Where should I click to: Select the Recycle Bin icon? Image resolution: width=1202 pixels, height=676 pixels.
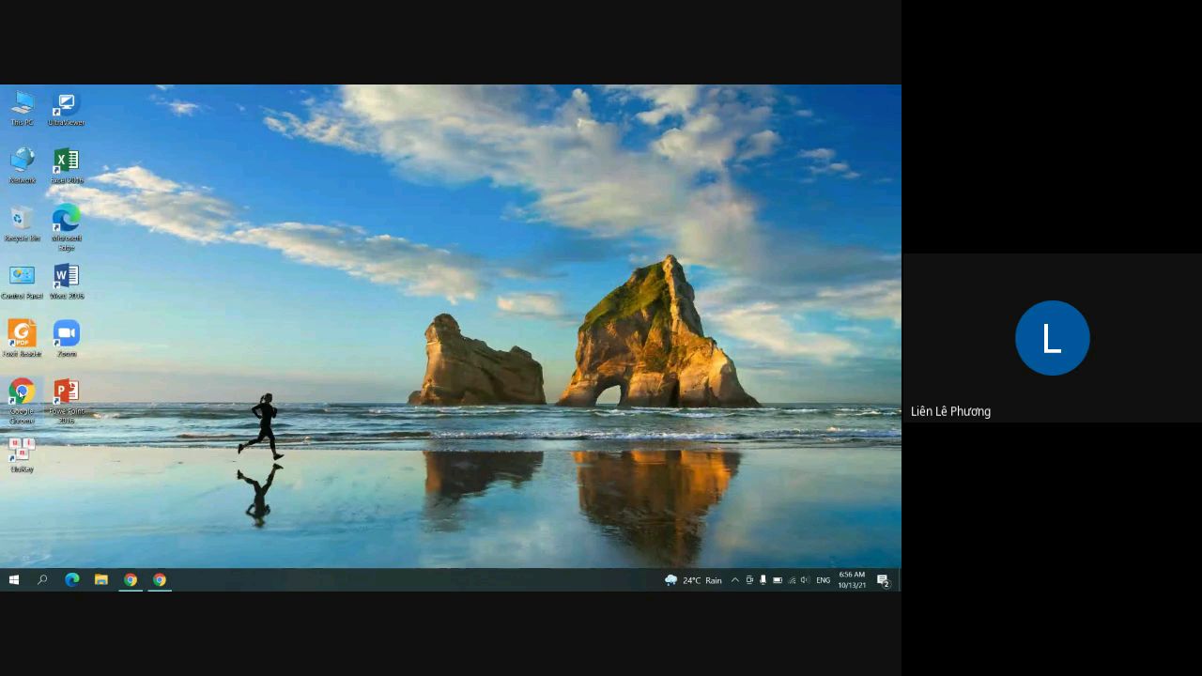pos(22,221)
